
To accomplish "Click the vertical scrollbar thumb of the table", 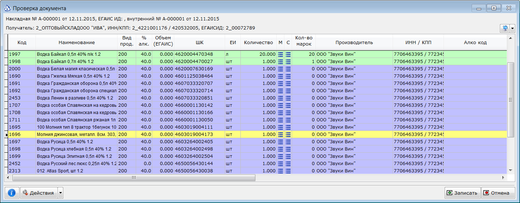I will pyautogui.click(x=511, y=100).
